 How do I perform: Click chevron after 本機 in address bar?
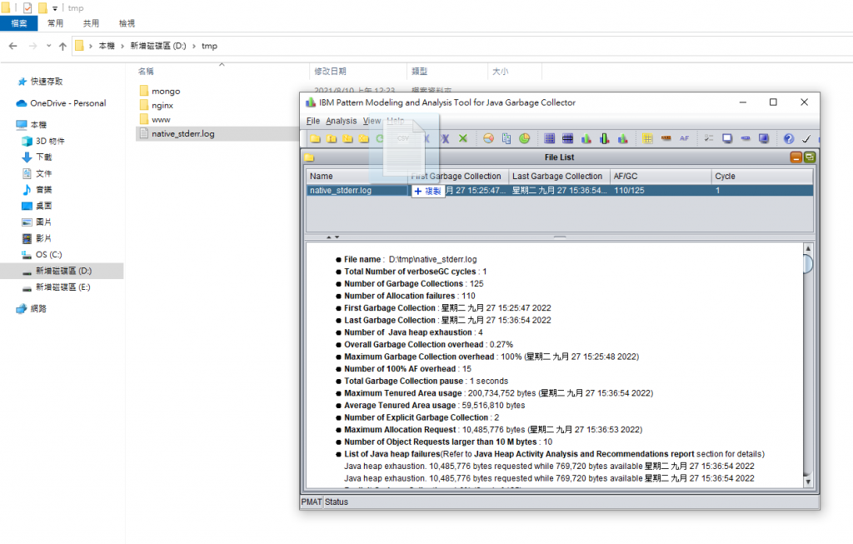click(x=122, y=47)
